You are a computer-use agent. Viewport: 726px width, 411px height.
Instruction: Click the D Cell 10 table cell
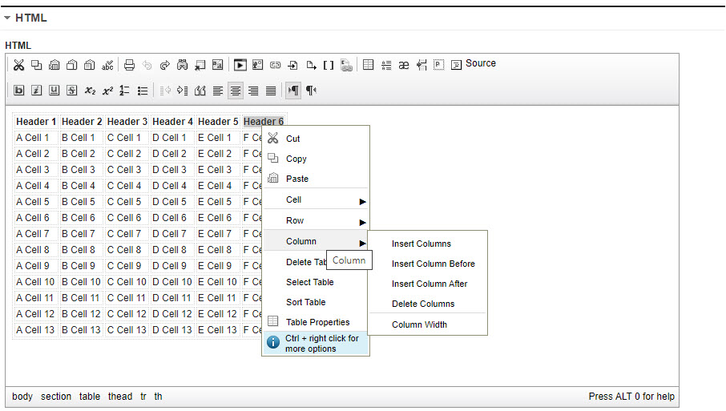tap(172, 282)
